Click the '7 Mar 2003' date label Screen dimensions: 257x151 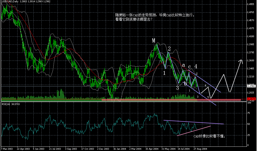coord(7,149)
